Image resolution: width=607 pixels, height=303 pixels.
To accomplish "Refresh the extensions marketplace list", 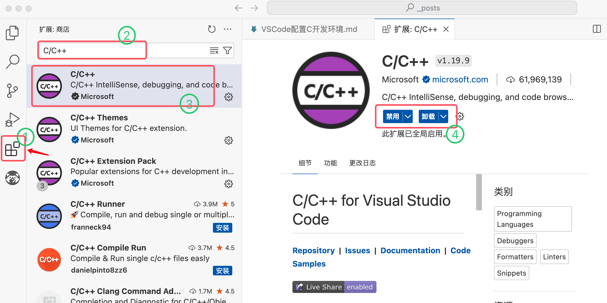I will coord(212,29).
